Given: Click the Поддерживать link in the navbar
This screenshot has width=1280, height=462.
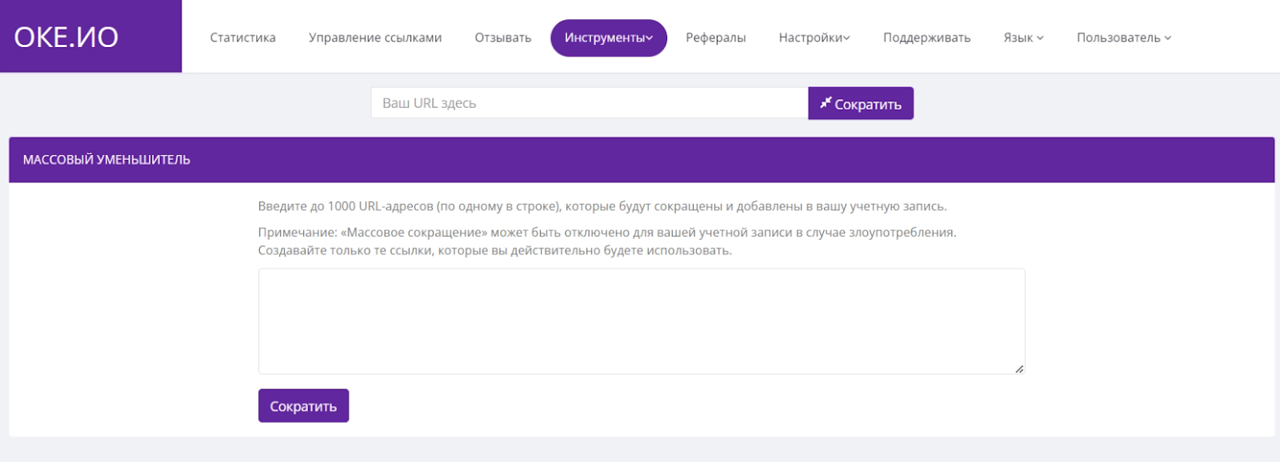Looking at the screenshot, I should pos(926,38).
